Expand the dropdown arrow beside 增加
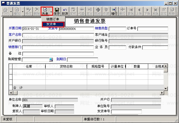This screenshot has height=123, width=179. tap(23, 11)
